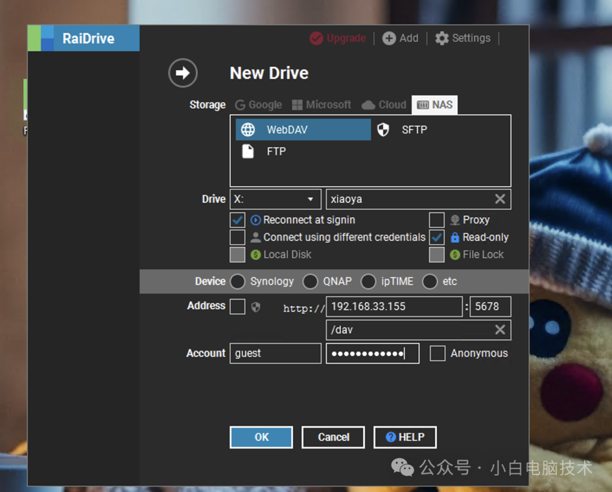Click the WebDAV globe icon

click(x=248, y=130)
